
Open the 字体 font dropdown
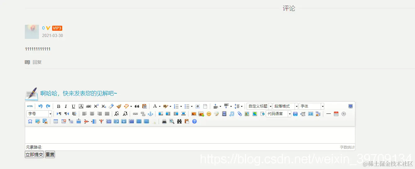tap(311, 106)
